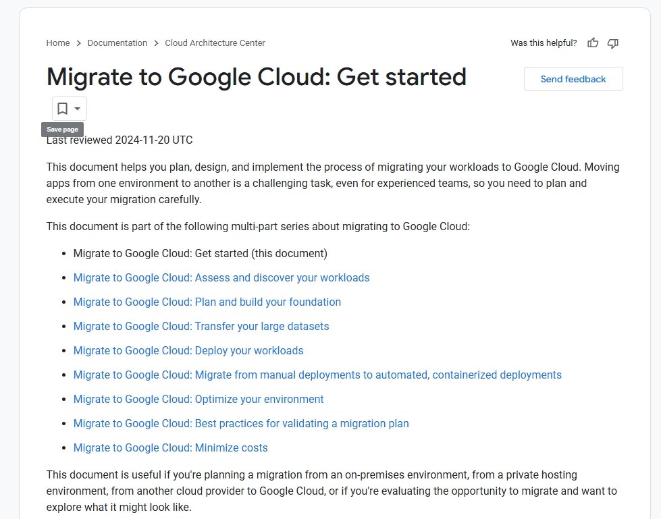Click the 'Was this helpful?' label

point(544,43)
